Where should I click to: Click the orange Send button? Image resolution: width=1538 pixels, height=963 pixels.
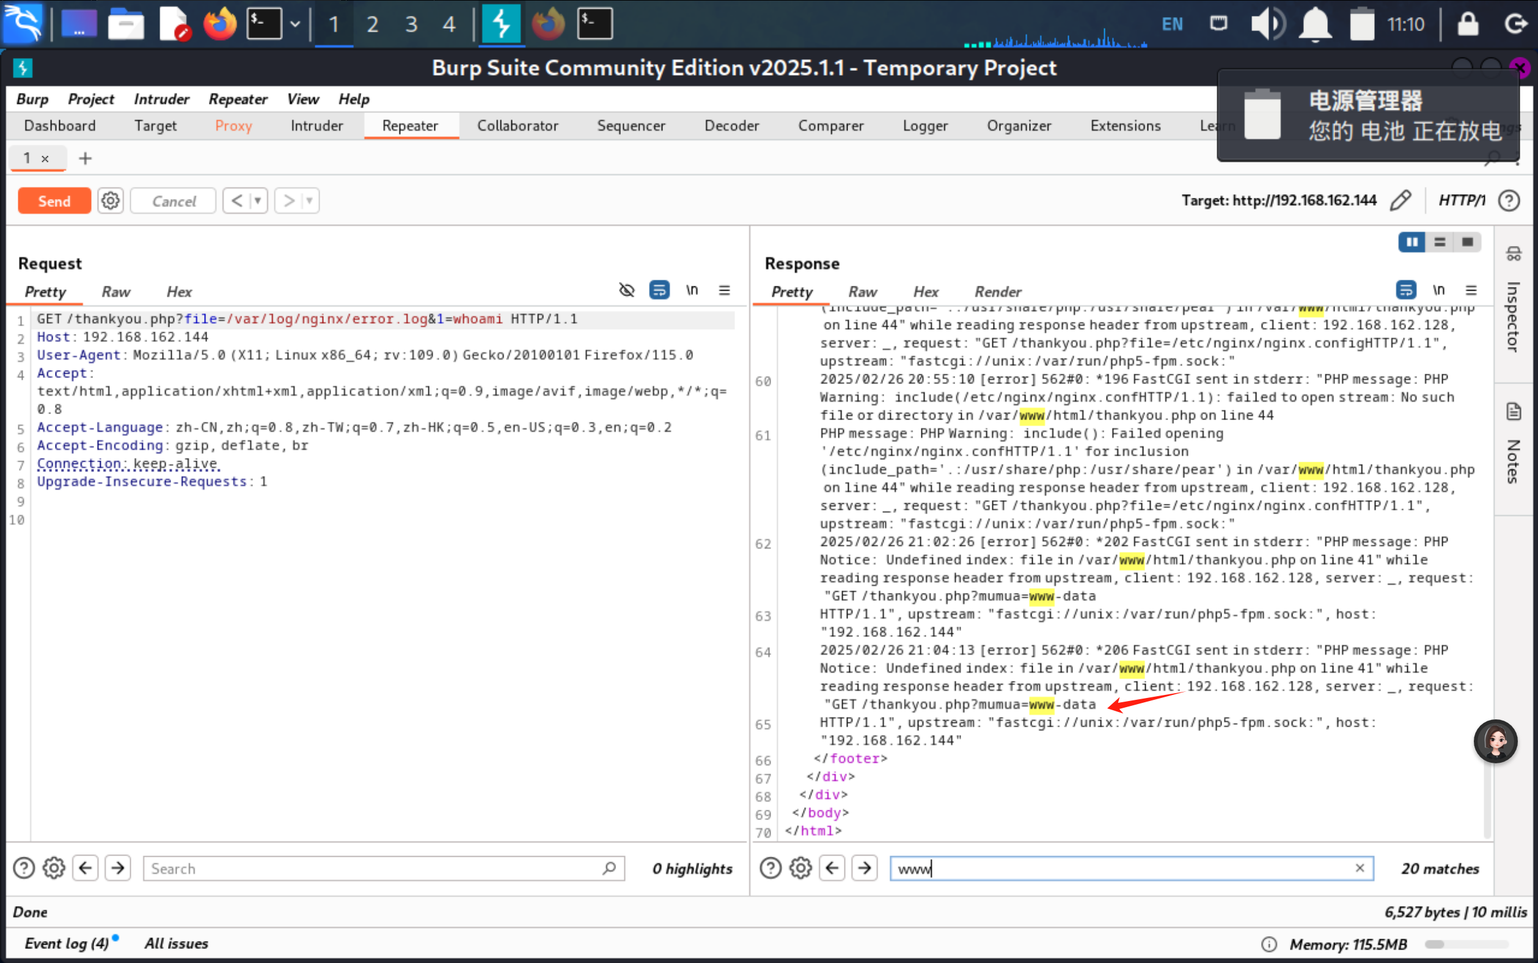[x=54, y=201]
